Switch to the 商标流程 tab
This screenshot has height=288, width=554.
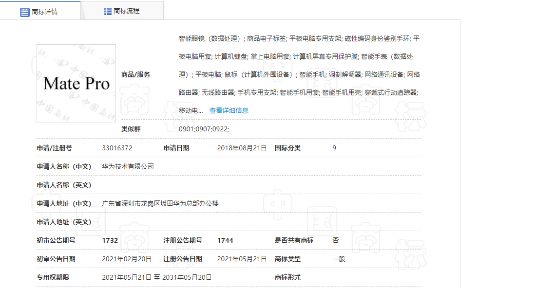pyautogui.click(x=122, y=11)
